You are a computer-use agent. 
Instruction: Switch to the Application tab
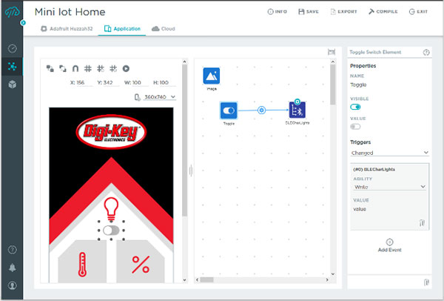point(122,29)
